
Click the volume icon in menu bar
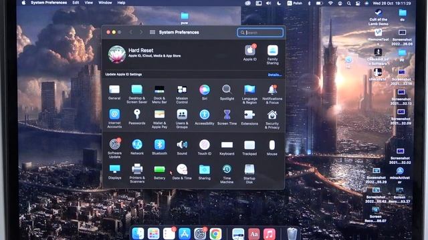[x=269, y=3]
